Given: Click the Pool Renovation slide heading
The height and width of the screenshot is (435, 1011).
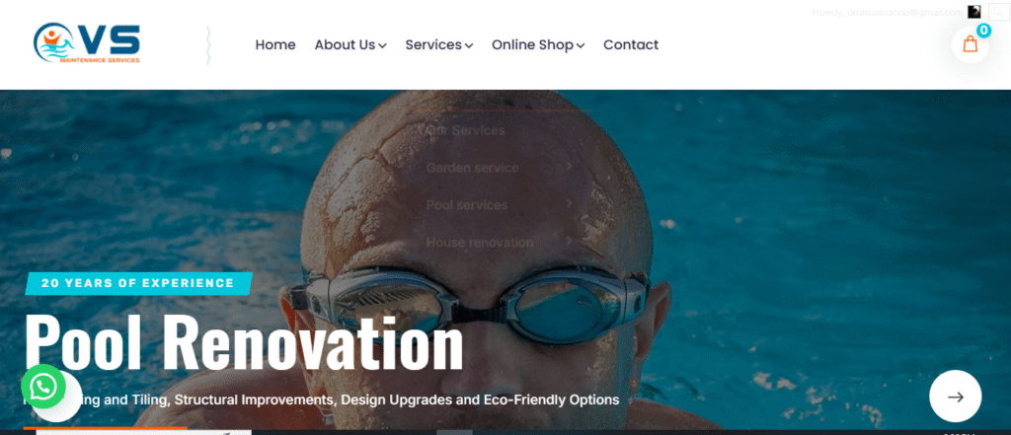Looking at the screenshot, I should tap(244, 342).
